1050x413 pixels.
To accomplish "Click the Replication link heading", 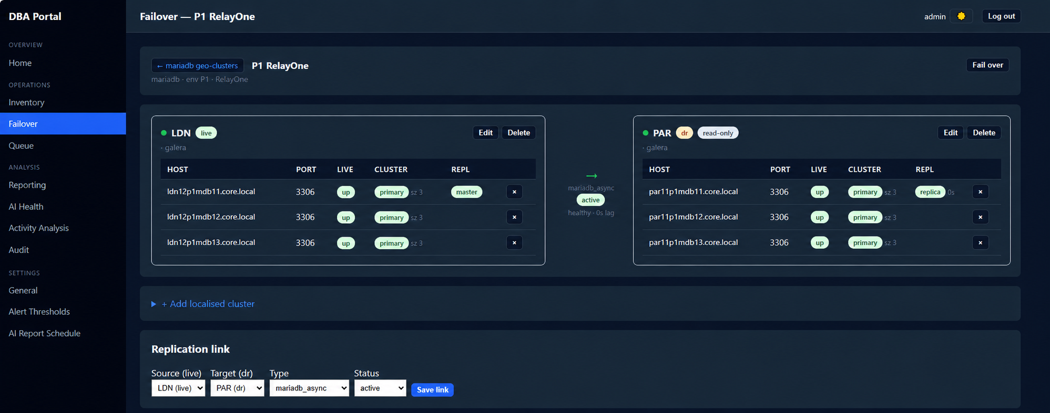I will tap(190, 349).
